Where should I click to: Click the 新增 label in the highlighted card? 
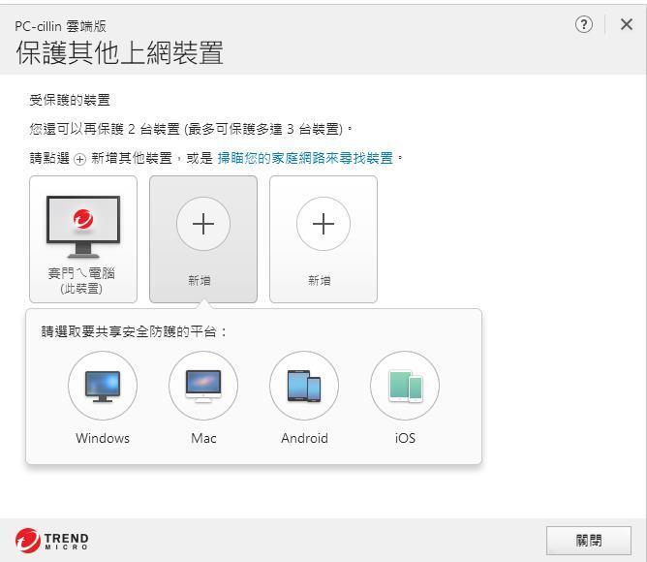(200, 281)
